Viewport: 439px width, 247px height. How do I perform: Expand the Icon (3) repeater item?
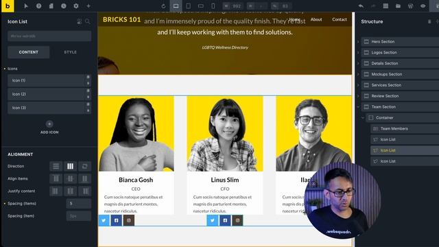46,108
